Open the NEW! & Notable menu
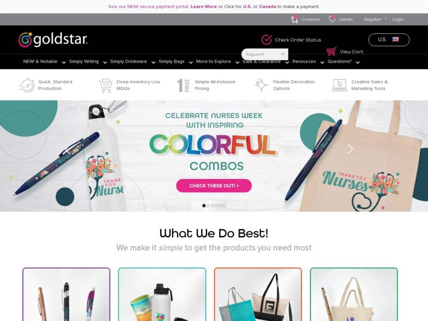 pos(40,61)
